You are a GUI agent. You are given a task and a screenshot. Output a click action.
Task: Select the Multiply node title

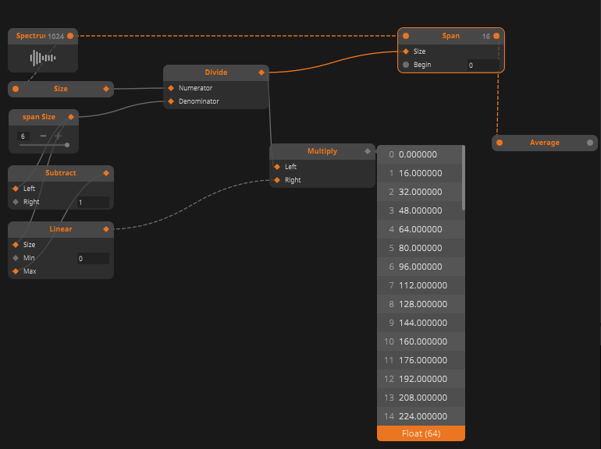click(322, 151)
